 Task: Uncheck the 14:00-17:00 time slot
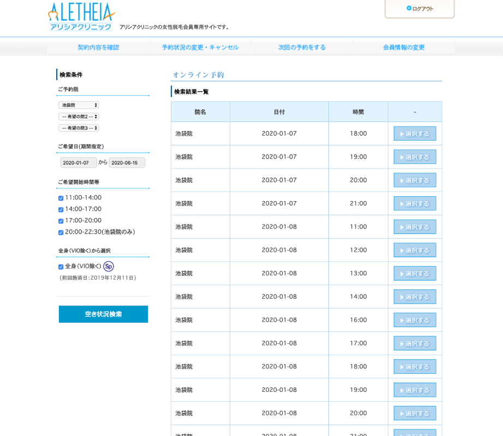pos(61,210)
